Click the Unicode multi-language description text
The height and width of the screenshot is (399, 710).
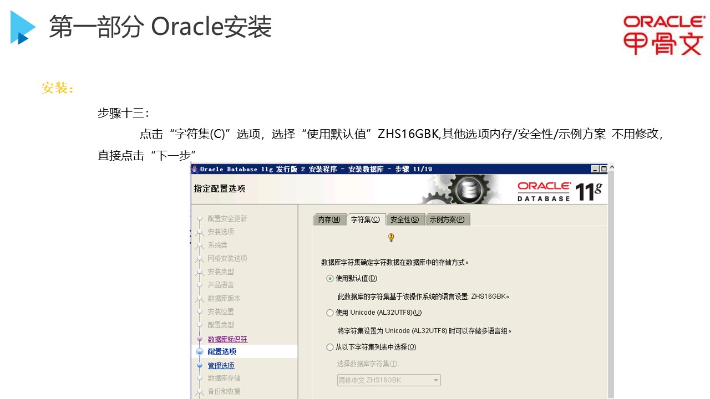[x=425, y=331]
